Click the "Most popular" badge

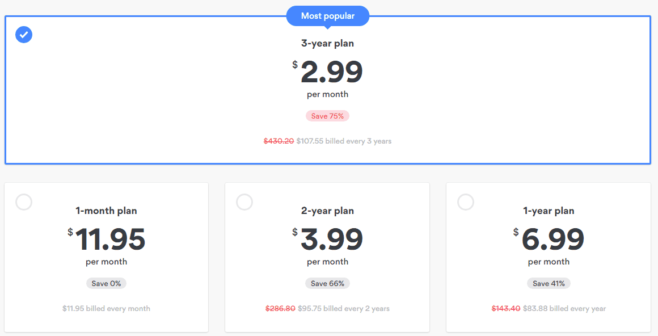coord(327,16)
